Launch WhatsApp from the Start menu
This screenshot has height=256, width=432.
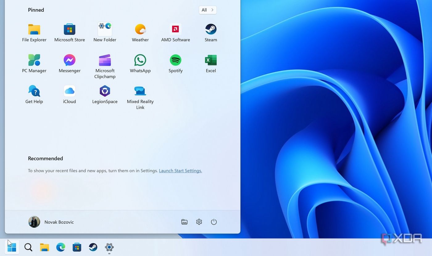140,60
